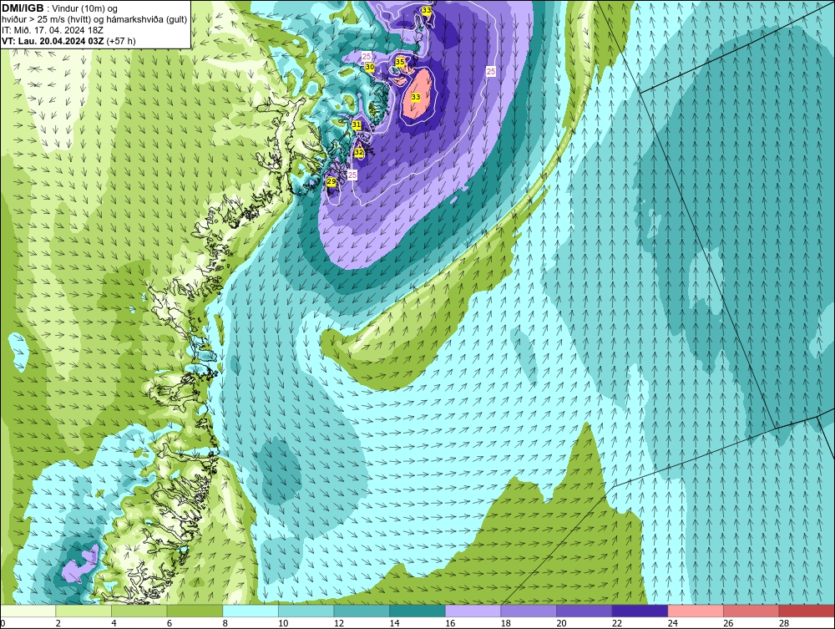The height and width of the screenshot is (629, 835).
Task: Click the 2–4 m/s pale green swatch
Action: (x=83, y=611)
